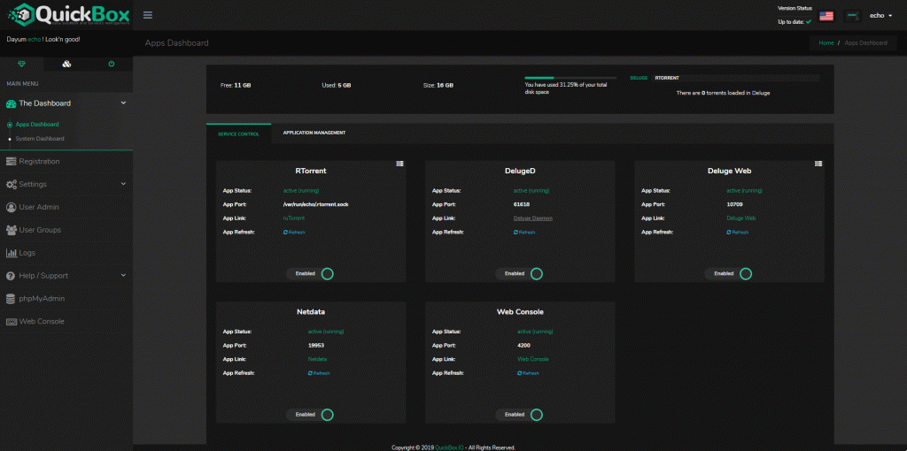Toggle Web Console Enabled switch
The width and height of the screenshot is (907, 451).
click(x=519, y=415)
